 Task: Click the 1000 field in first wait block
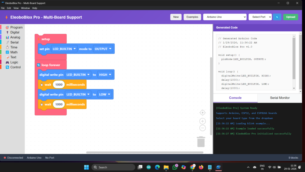click(x=59, y=85)
